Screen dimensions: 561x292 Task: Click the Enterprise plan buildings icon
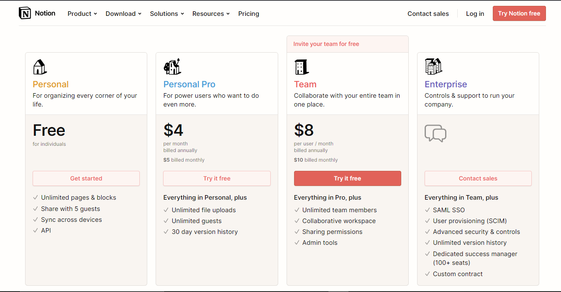433,66
